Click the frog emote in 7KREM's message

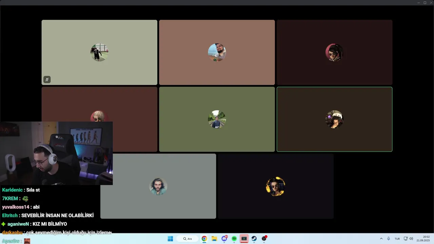pos(25,199)
